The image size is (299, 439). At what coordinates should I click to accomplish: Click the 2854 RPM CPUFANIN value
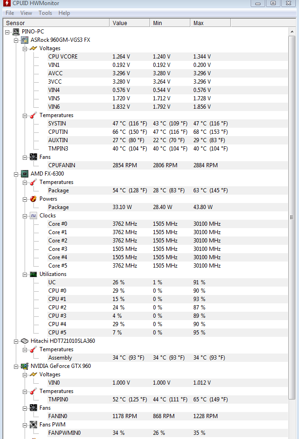125,165
